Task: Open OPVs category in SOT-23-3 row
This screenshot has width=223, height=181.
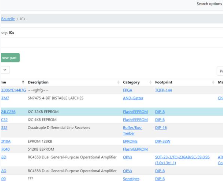Action: [127, 157]
